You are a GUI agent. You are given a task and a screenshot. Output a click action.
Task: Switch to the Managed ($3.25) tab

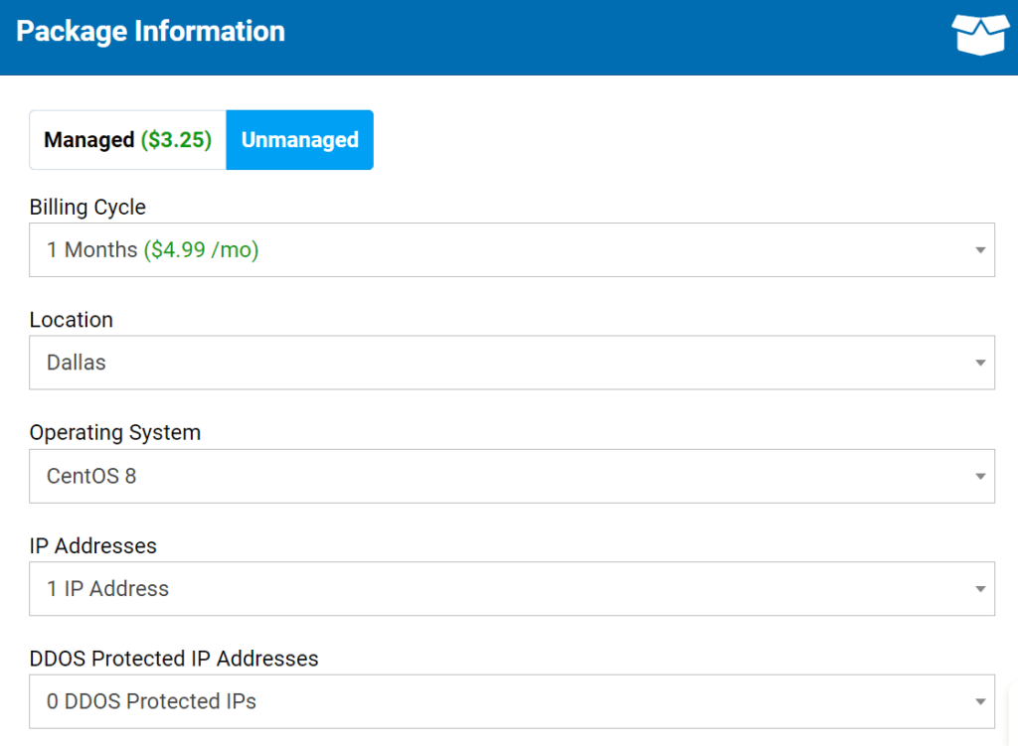pos(127,139)
